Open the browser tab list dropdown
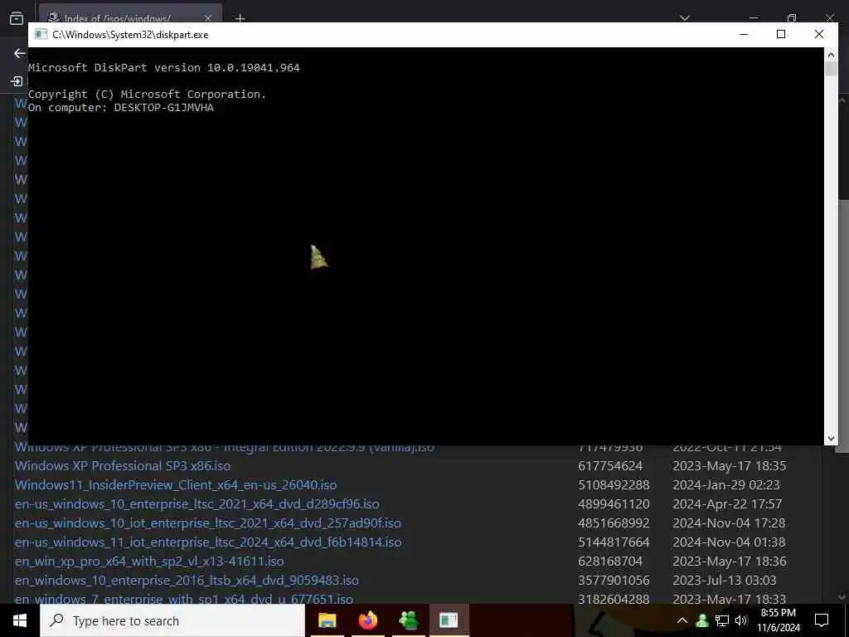 tap(684, 18)
